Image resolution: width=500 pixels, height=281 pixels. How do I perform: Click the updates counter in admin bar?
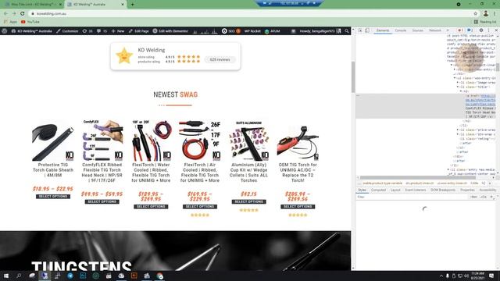[x=87, y=31]
